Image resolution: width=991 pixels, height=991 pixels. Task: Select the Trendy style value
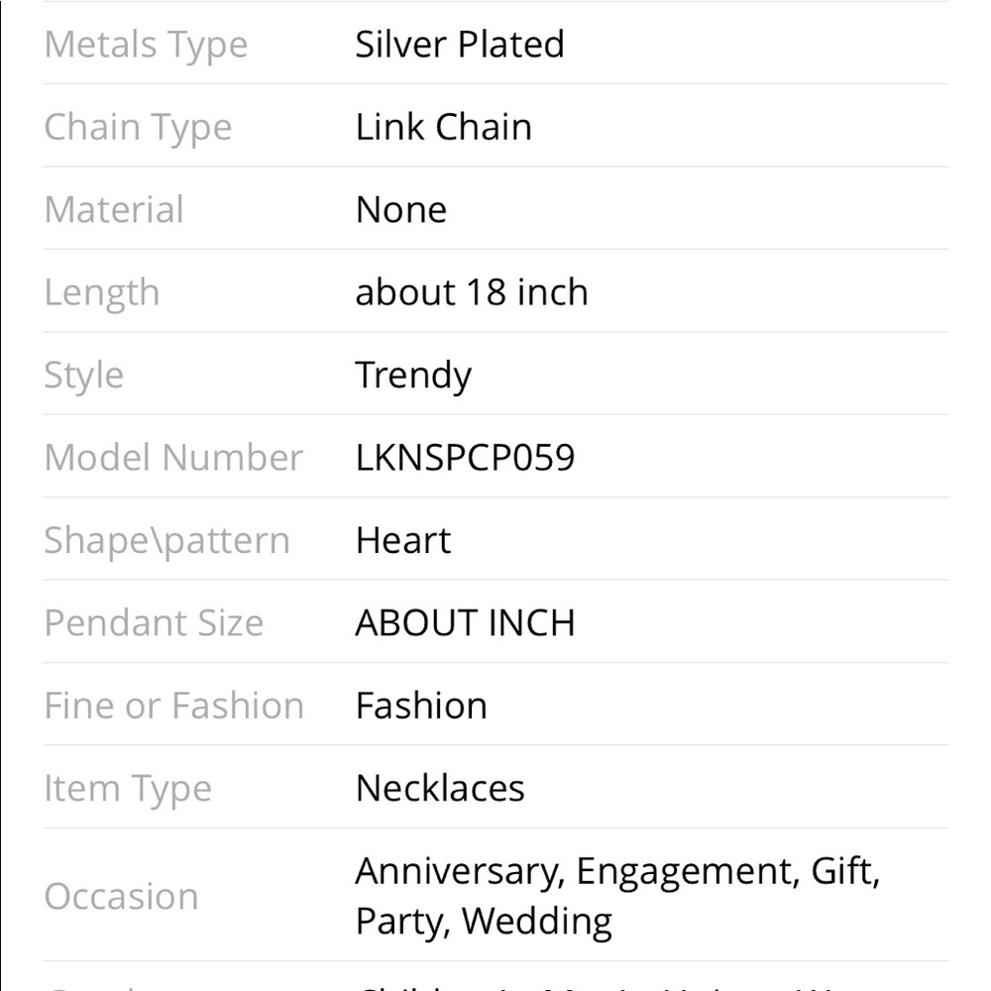(x=413, y=377)
